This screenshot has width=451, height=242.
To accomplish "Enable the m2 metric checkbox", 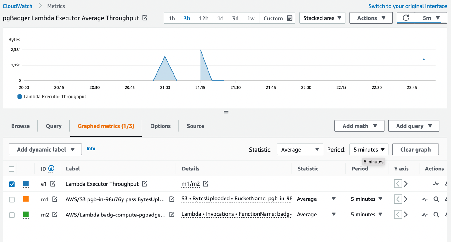I will [12, 215].
